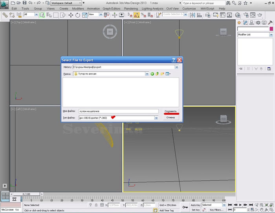The height and width of the screenshot is (213, 275).
Task: Click the Сохранить (Save) button
Action: 171,111
